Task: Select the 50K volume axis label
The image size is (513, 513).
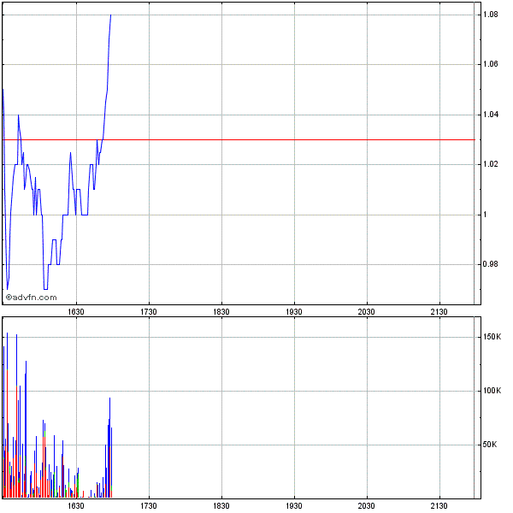Action: tap(490, 445)
